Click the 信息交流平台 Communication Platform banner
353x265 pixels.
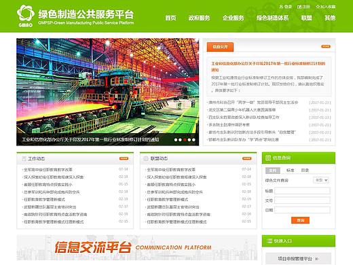pos(137,247)
